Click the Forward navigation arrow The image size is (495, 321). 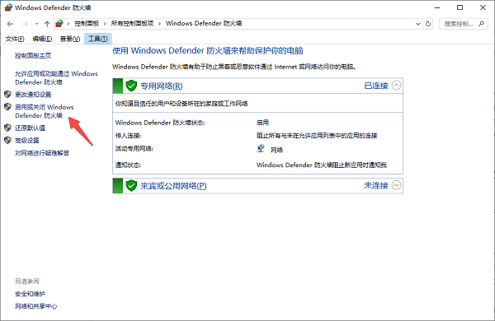[25, 24]
